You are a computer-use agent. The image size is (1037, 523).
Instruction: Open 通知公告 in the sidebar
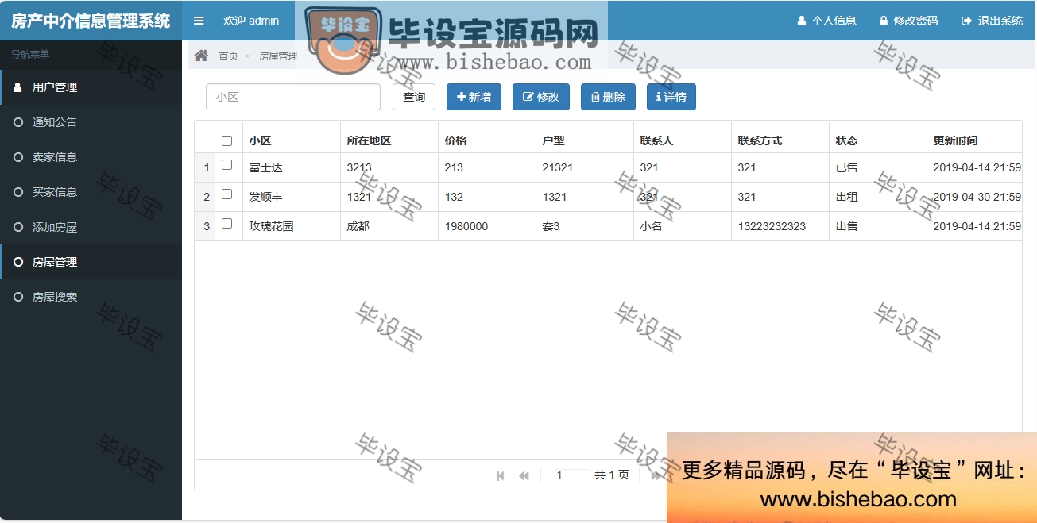(x=91, y=122)
